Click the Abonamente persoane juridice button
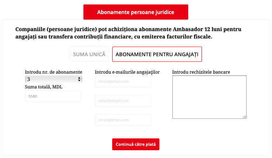The width and height of the screenshot is (272, 158). [x=135, y=12]
